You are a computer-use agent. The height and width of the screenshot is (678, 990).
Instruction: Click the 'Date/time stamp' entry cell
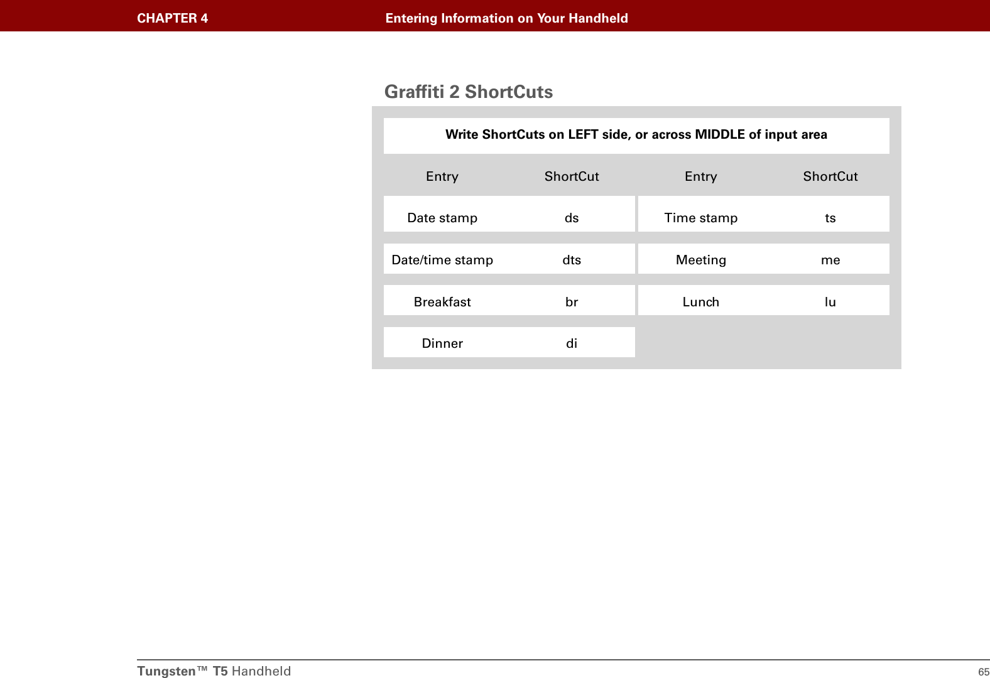[442, 260]
